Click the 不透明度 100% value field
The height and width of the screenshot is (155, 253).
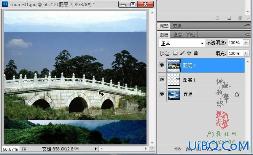[235, 43]
